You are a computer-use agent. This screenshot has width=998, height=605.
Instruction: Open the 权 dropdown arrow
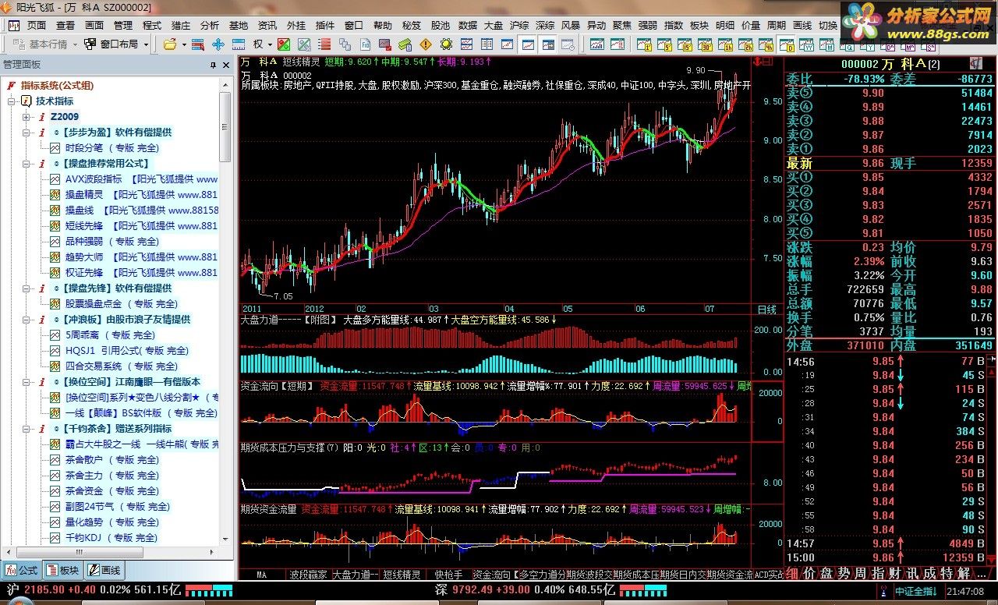[270, 44]
